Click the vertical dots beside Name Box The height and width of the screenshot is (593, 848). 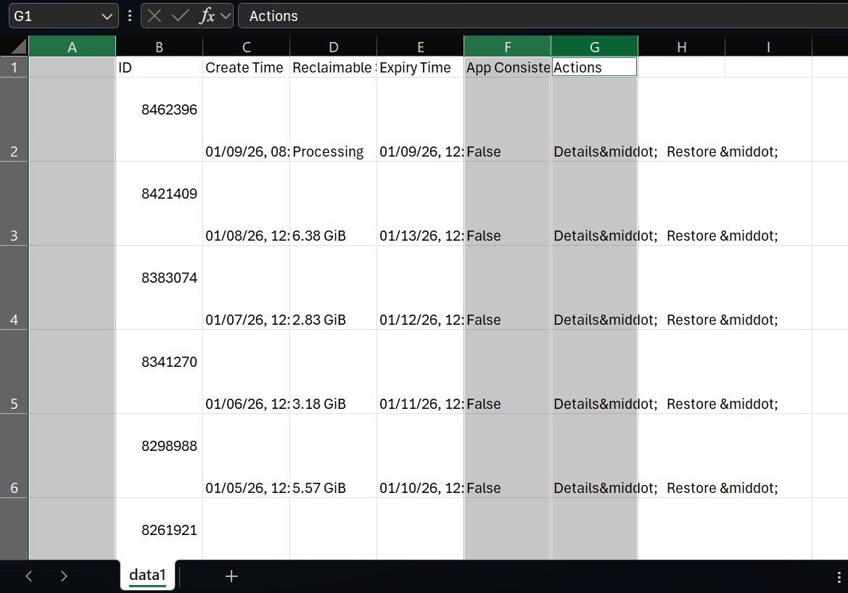coord(130,16)
